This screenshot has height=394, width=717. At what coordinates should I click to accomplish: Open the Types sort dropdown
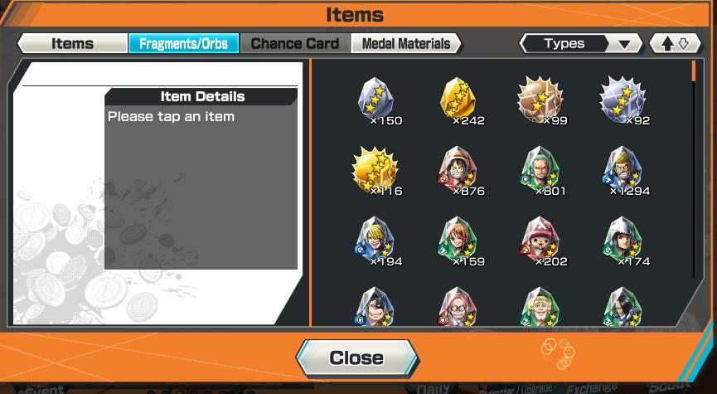tap(581, 43)
